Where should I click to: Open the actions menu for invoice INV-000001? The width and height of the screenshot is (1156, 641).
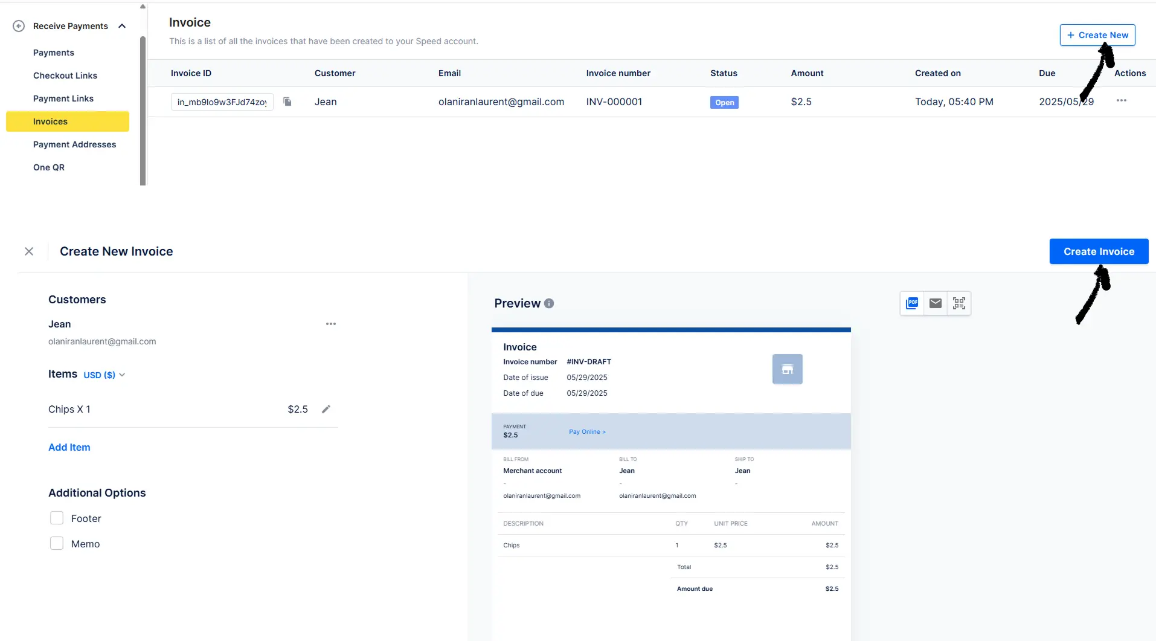1122,100
